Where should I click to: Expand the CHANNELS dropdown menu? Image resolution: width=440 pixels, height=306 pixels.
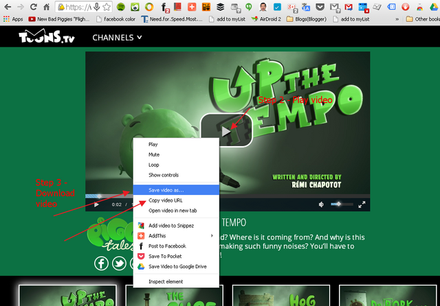pyautogui.click(x=117, y=38)
